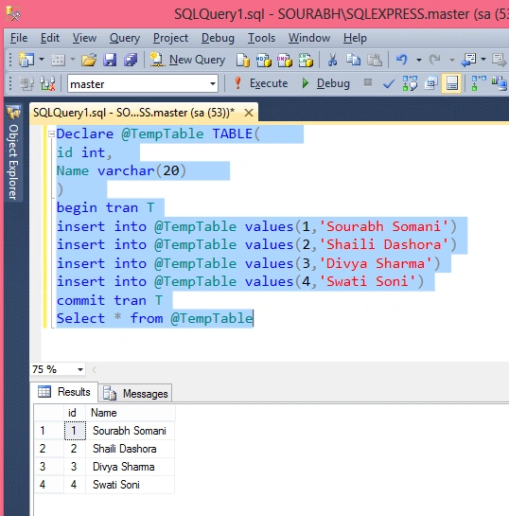Click the Cancel Executing Query stop icon
509x516 pixels.
pos(368,82)
